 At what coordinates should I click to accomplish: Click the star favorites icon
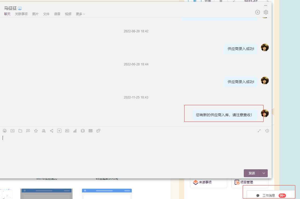click(x=36, y=131)
